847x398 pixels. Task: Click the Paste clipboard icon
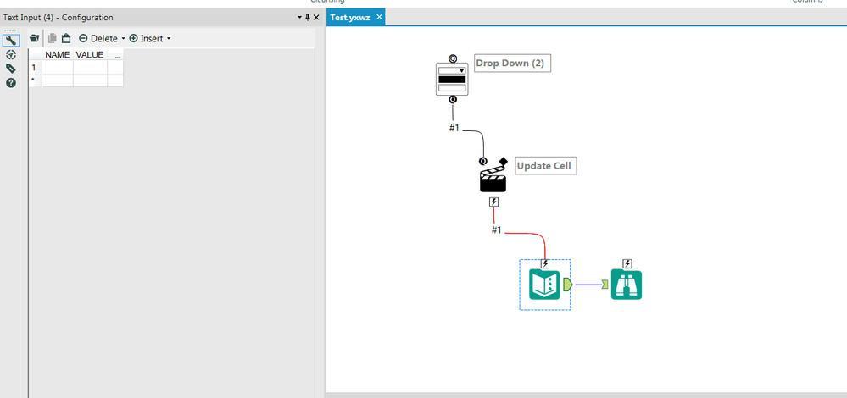66,38
